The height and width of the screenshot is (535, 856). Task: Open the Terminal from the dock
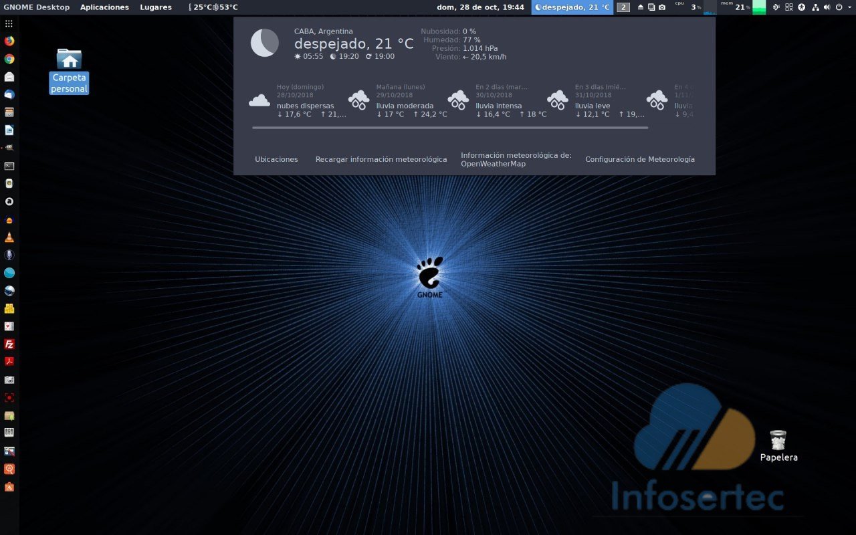pos(9,166)
